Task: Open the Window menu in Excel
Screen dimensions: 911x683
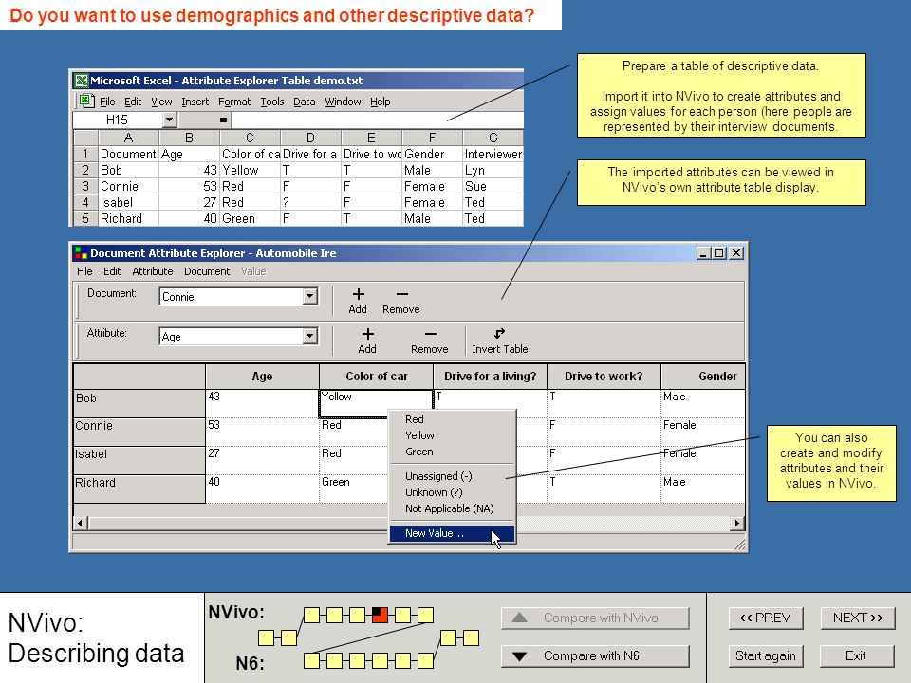Action: 343,102
